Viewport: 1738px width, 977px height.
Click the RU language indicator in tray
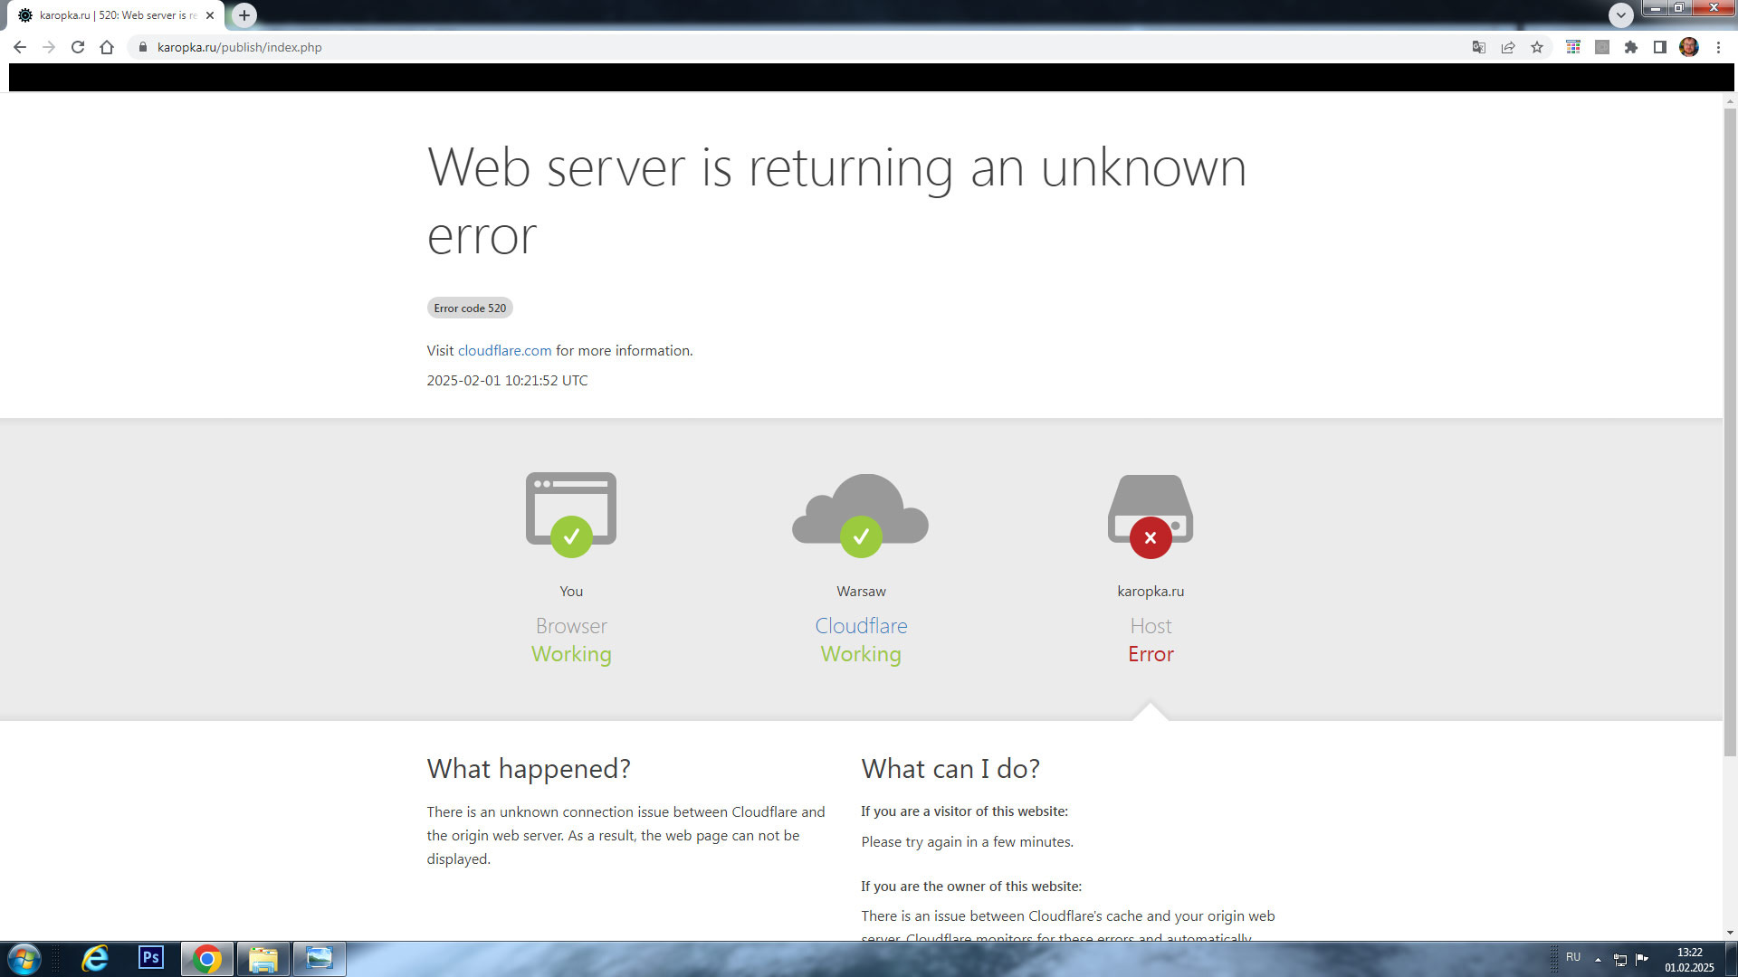click(1573, 957)
